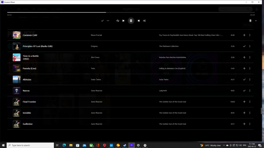Toggle library checkmark for Alleluias
The image size is (264, 148).
(x=244, y=79)
